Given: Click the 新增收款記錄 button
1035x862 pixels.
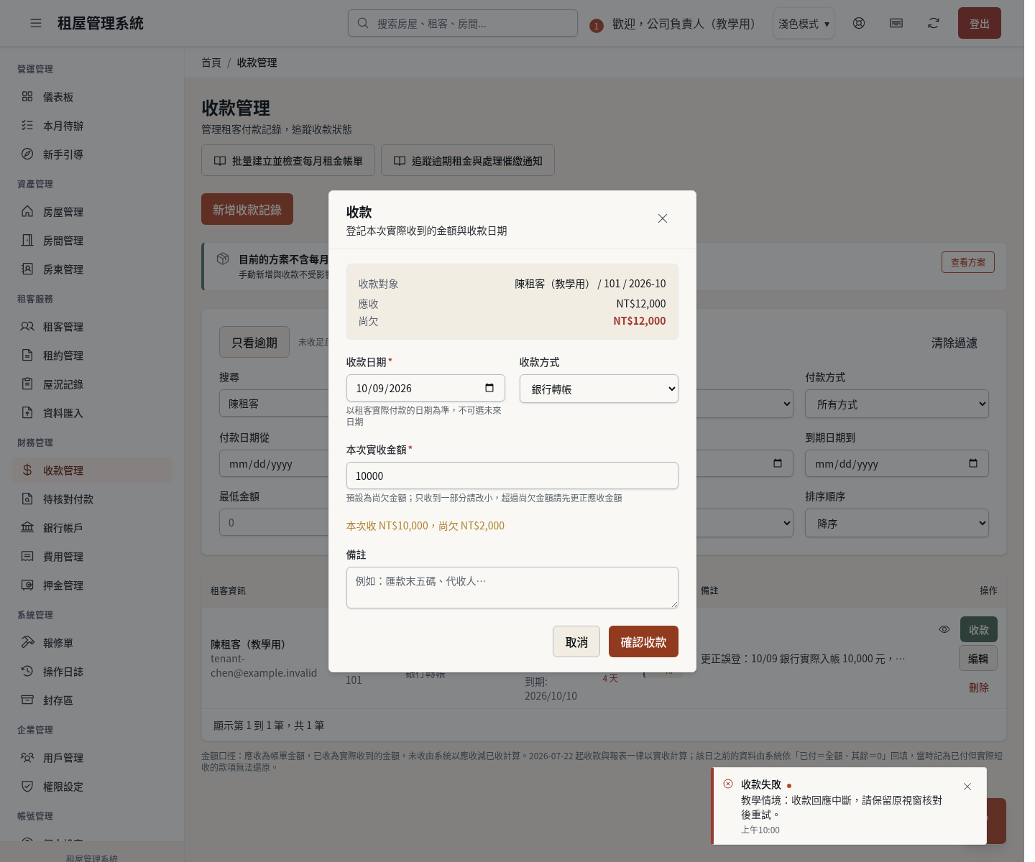Looking at the screenshot, I should 247,209.
